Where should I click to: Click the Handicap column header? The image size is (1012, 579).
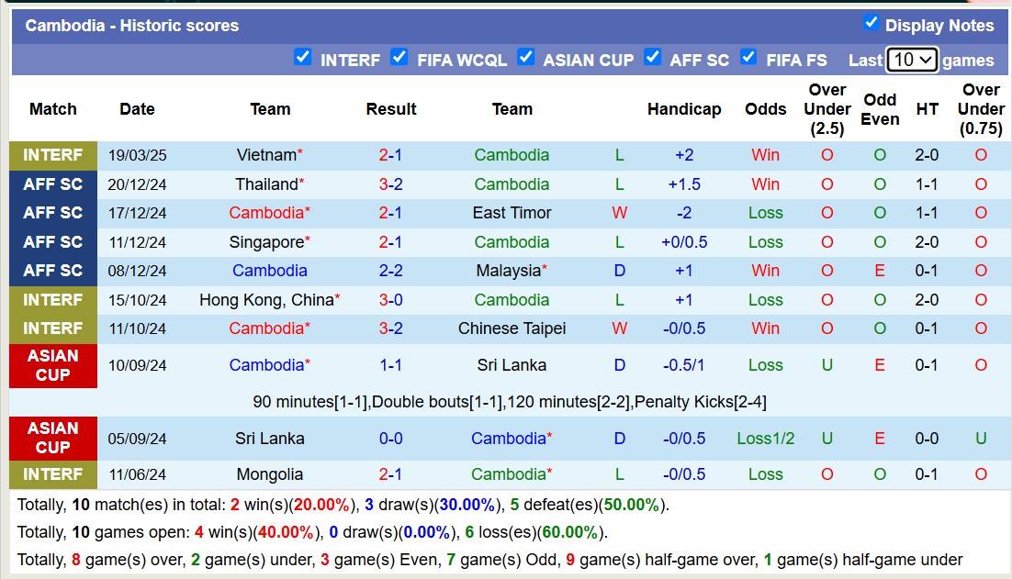point(684,108)
